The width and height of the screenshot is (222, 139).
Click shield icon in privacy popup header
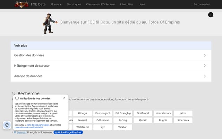click(17, 98)
